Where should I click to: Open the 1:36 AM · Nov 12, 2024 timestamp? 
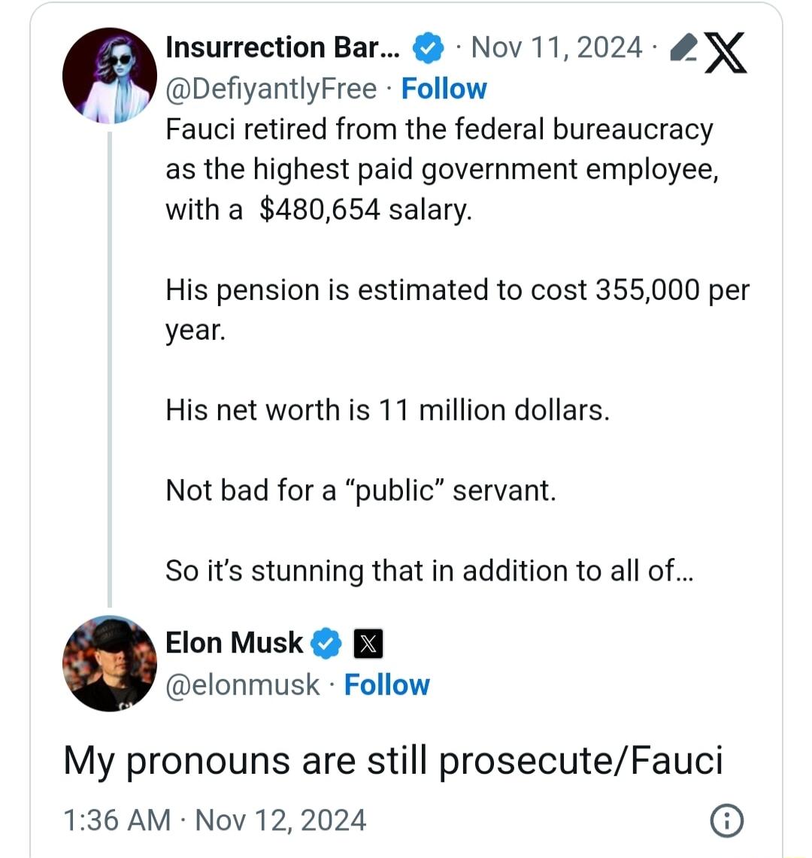click(x=215, y=820)
